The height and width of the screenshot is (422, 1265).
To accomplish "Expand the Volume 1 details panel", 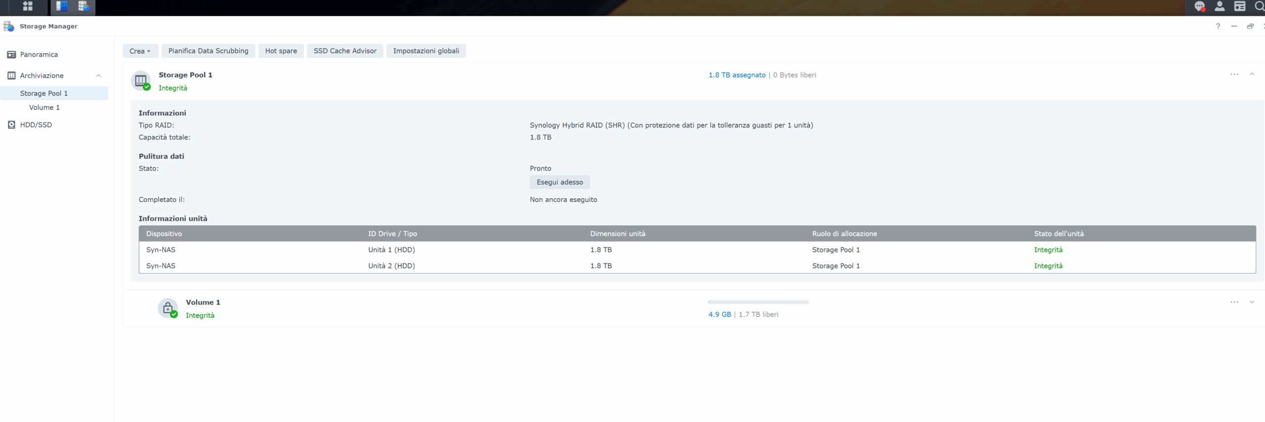I will 1252,302.
